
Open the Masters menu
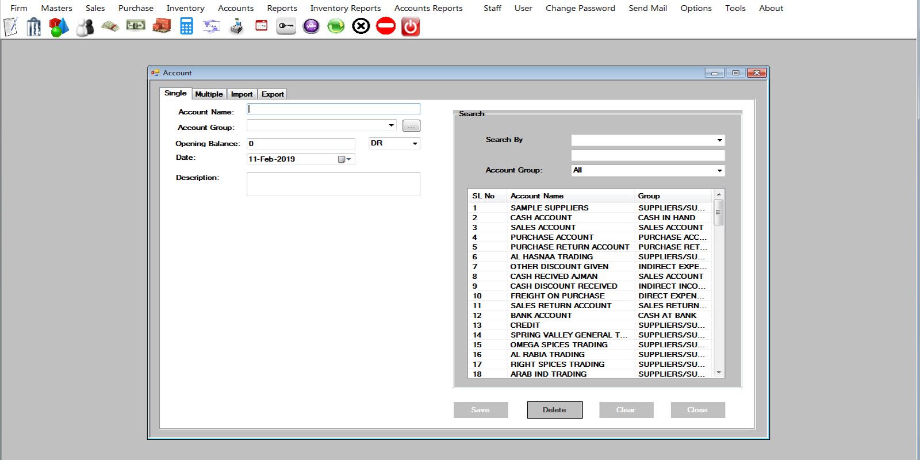56,8
